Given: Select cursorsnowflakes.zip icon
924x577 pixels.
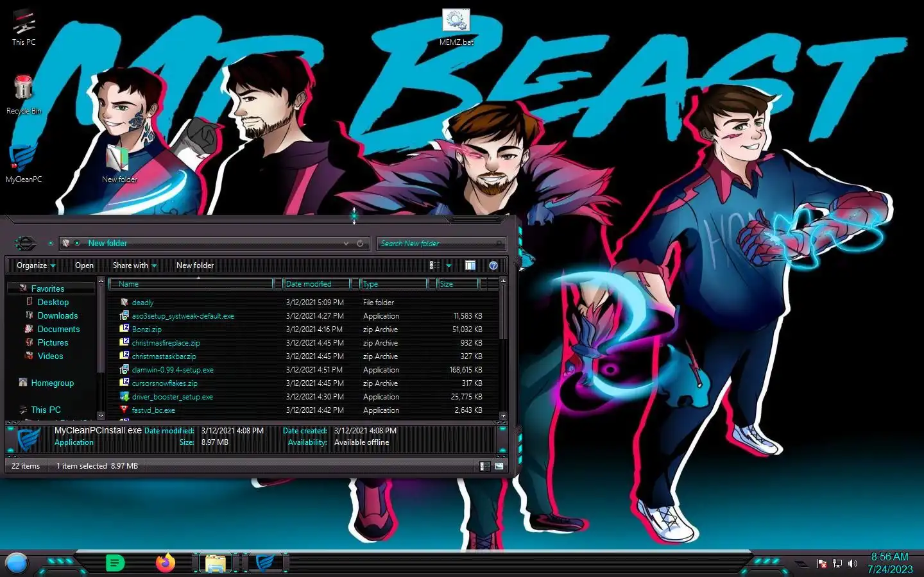Looking at the screenshot, I should pos(124,383).
